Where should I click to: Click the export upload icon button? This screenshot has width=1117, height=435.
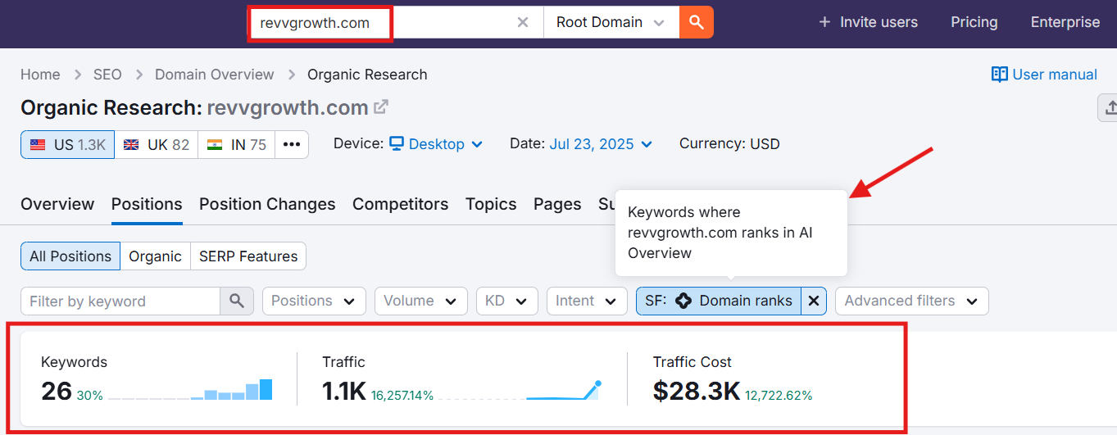pyautogui.click(x=1108, y=107)
